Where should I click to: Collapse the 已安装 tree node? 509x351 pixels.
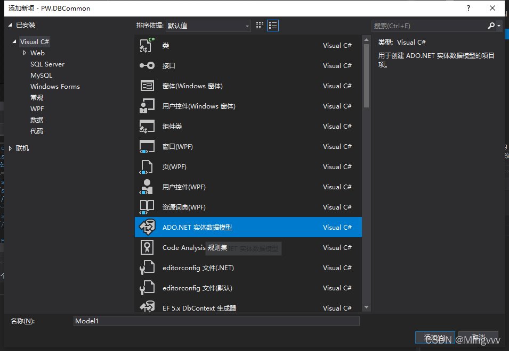pyautogui.click(x=10, y=25)
